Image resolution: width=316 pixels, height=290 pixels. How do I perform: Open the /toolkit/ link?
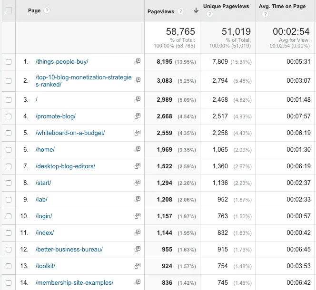coord(45,266)
